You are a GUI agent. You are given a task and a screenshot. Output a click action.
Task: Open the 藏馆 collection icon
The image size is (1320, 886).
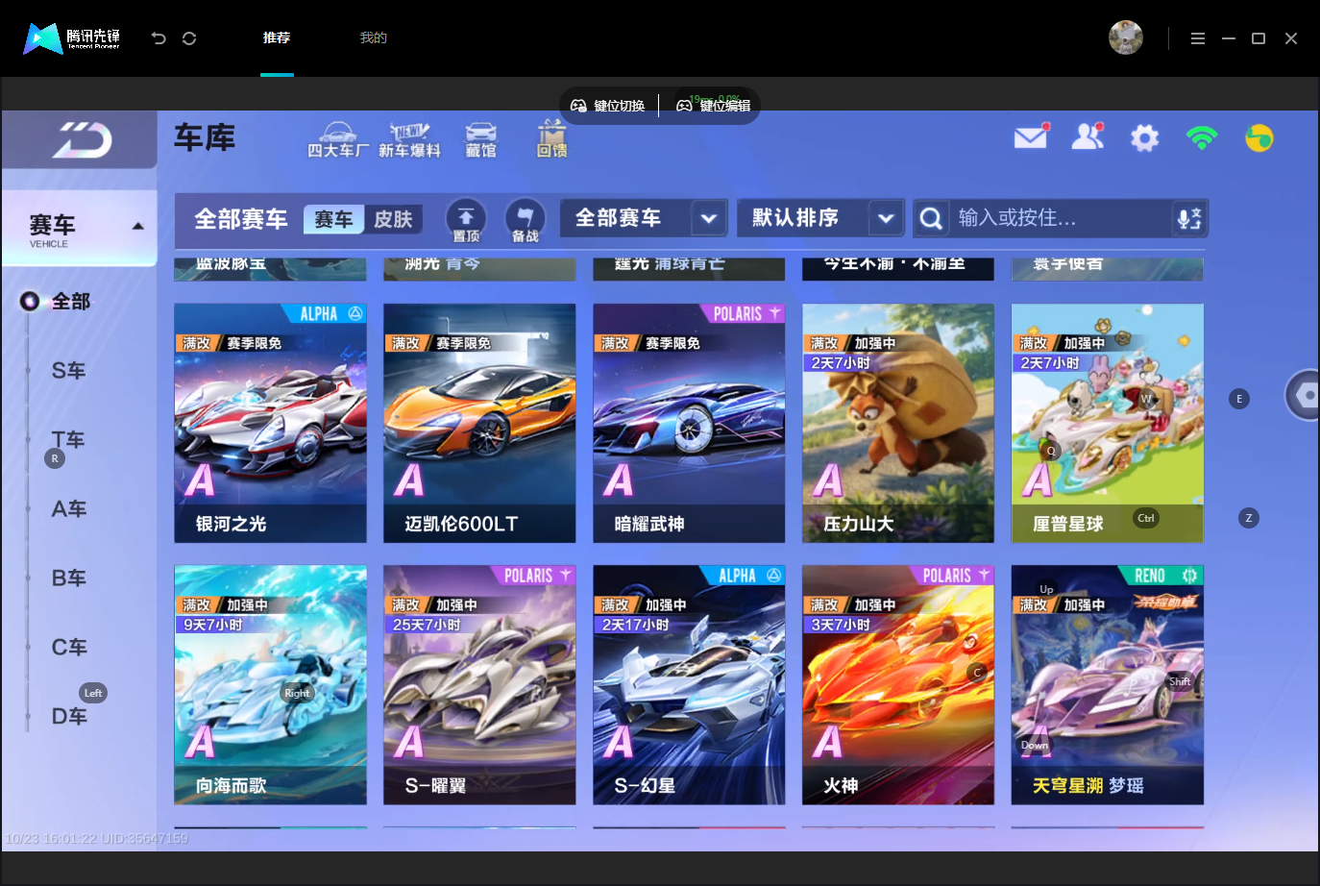click(481, 140)
